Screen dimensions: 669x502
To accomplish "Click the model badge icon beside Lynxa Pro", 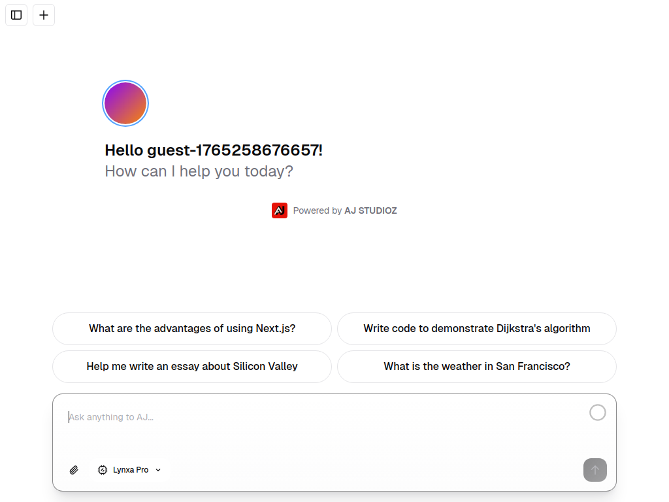I will click(103, 470).
